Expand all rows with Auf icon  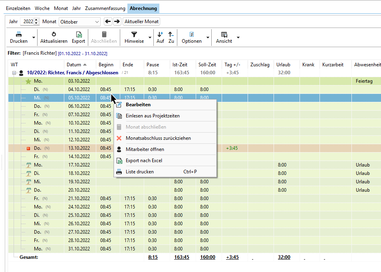coord(160,34)
